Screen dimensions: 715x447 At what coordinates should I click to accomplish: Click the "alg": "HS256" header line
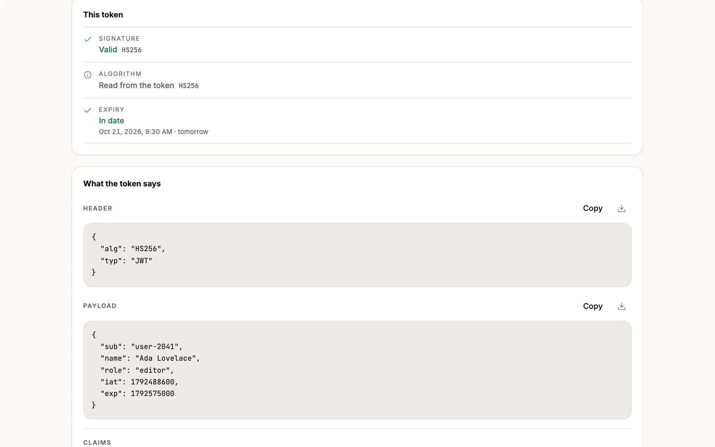(133, 249)
